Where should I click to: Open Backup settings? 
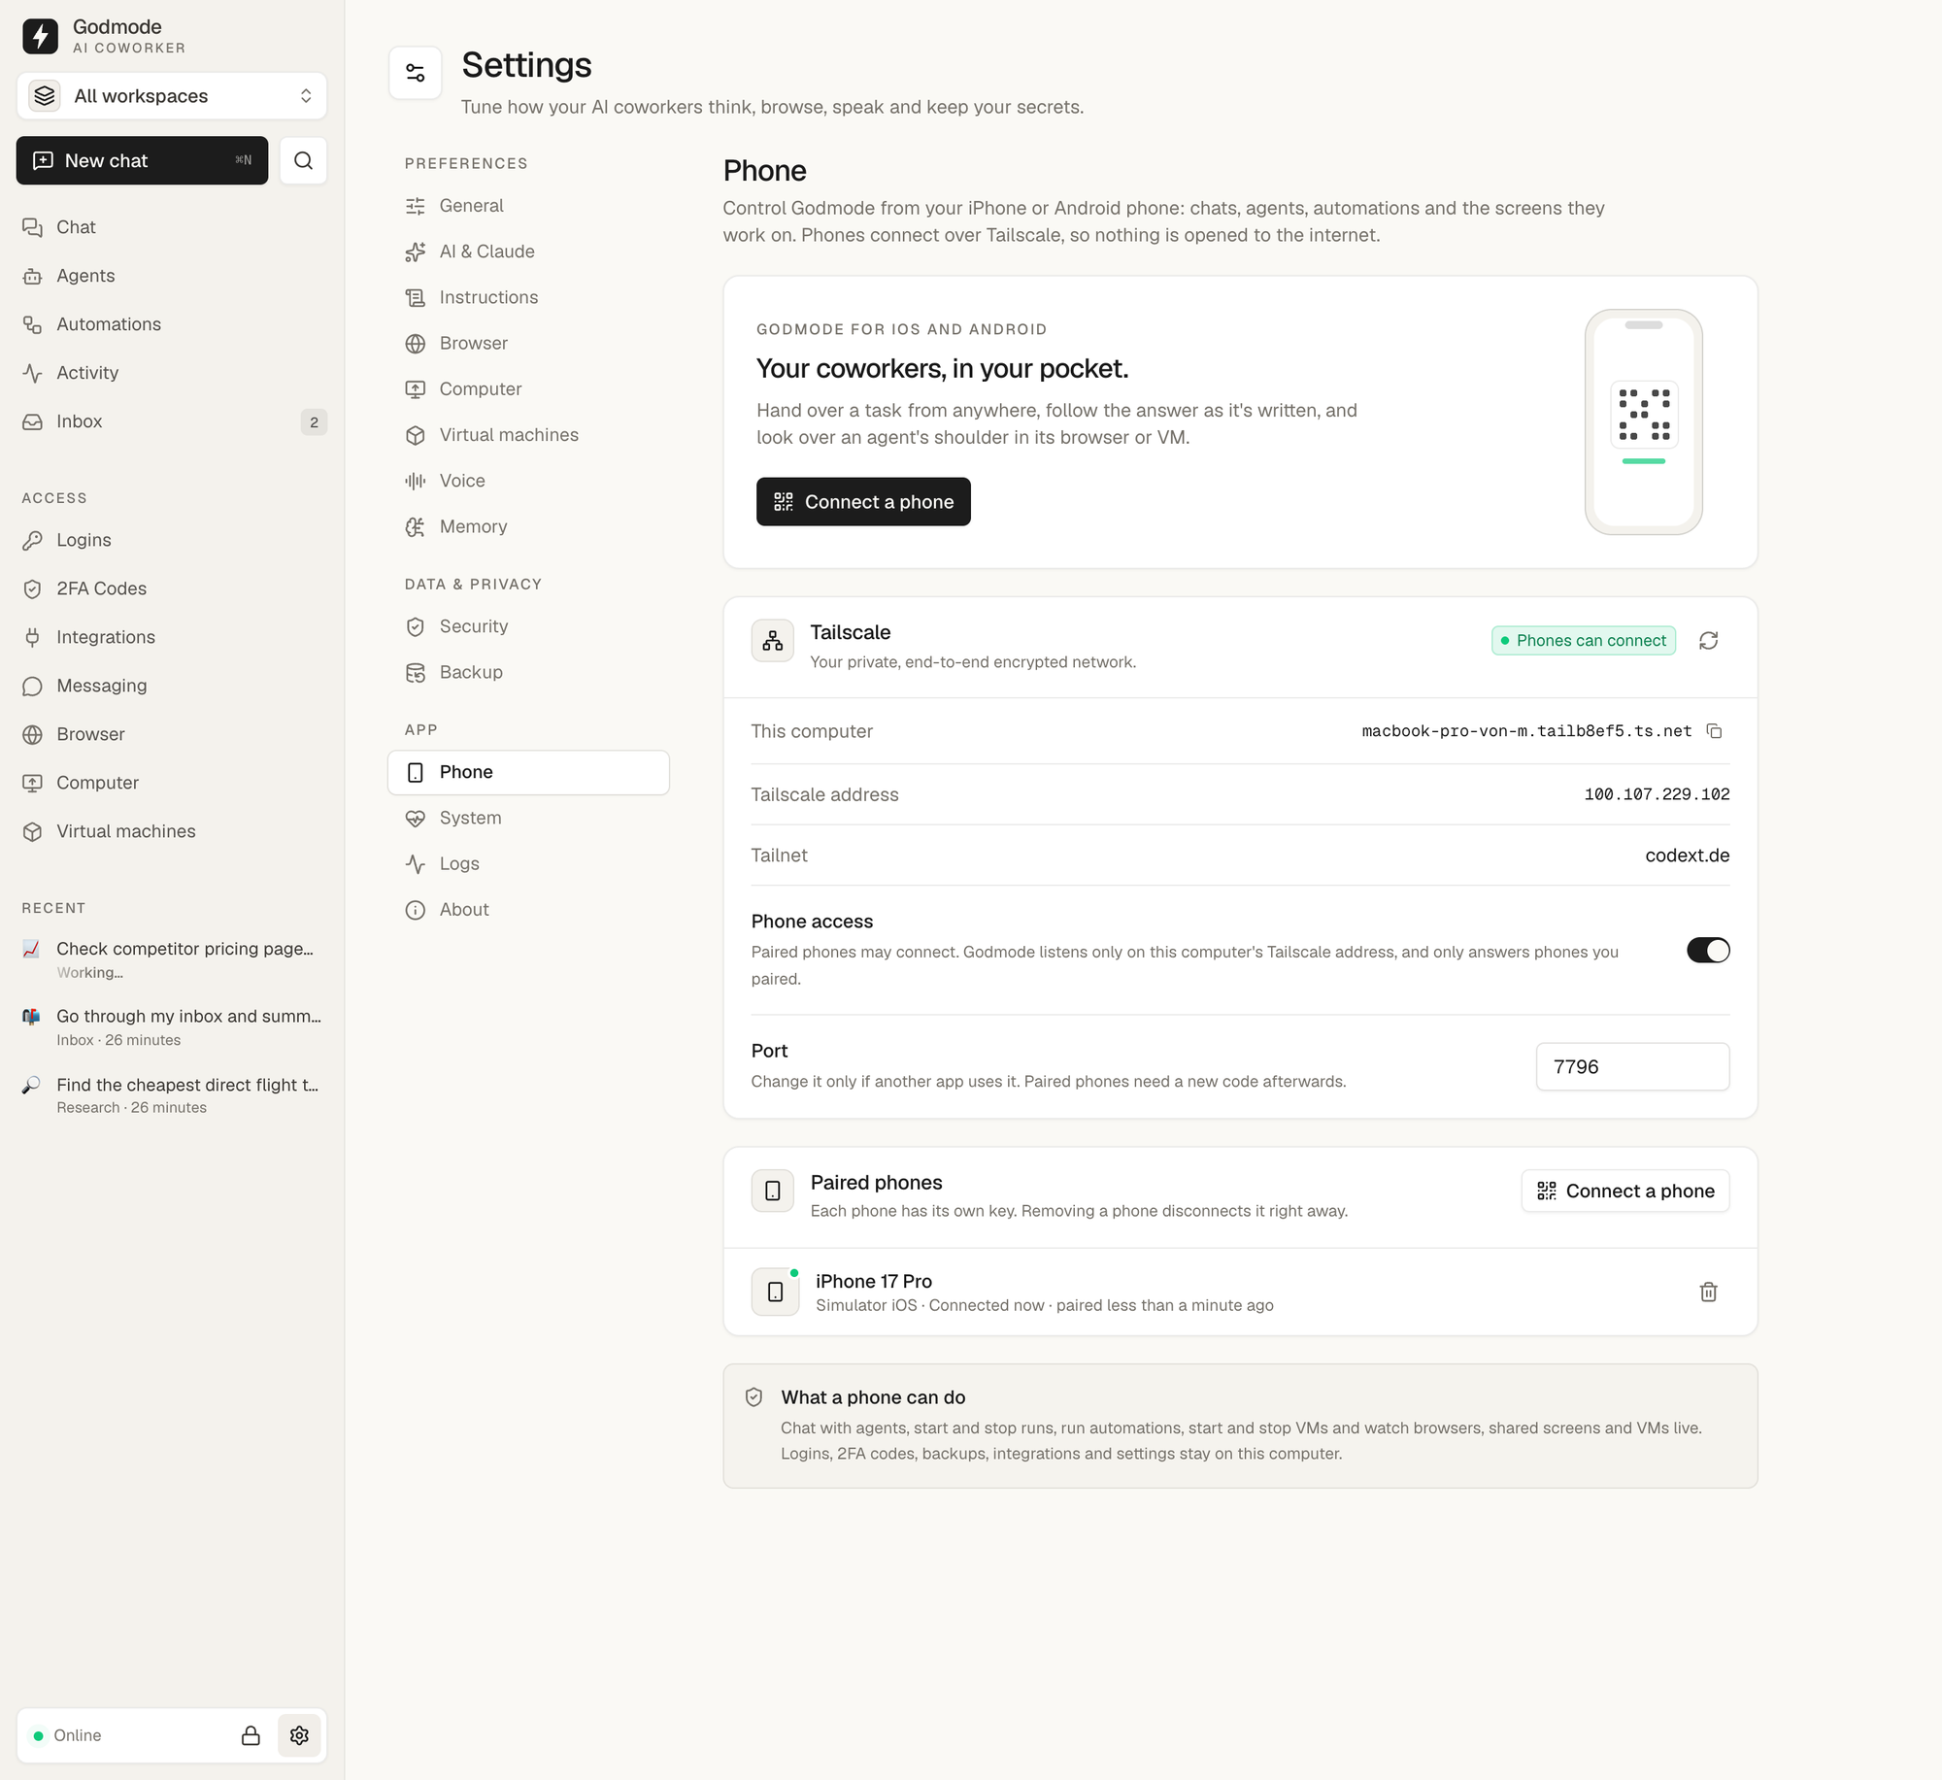tap(528, 672)
